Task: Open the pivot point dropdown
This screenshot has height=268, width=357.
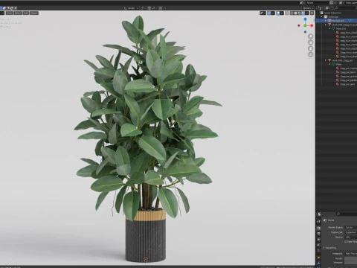Action: click(143, 8)
